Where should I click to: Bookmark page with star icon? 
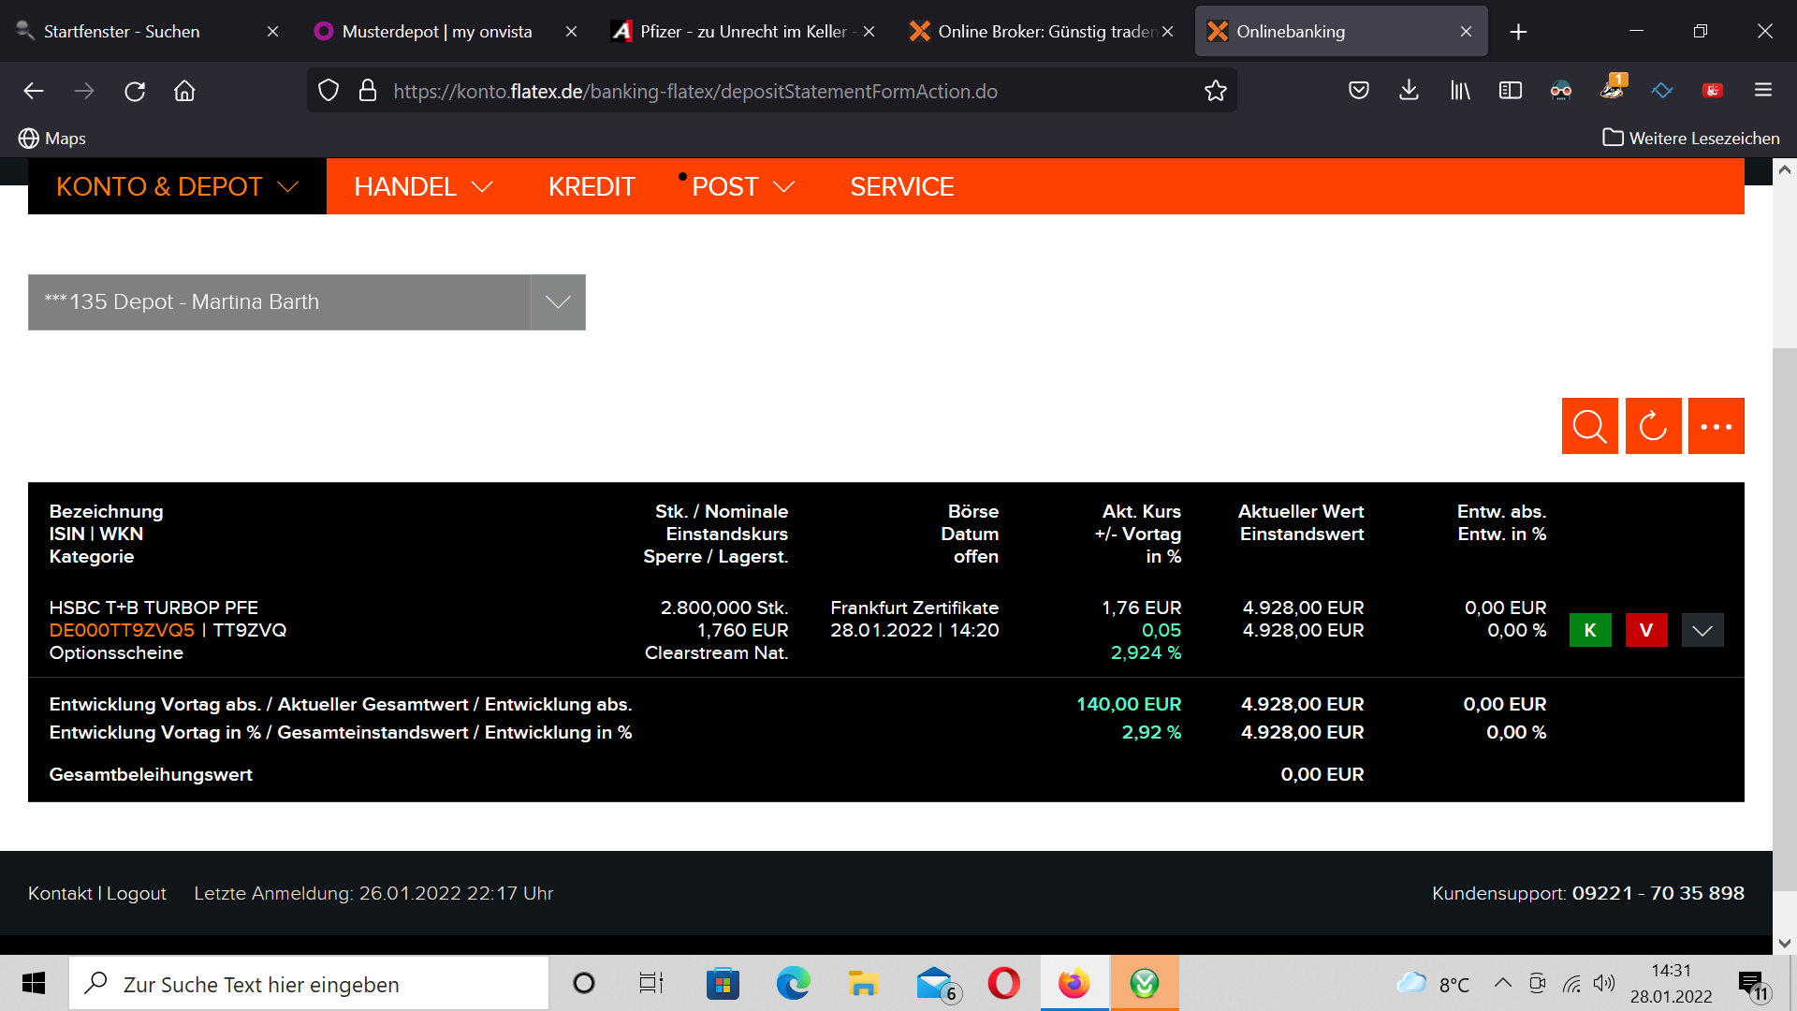click(1215, 91)
